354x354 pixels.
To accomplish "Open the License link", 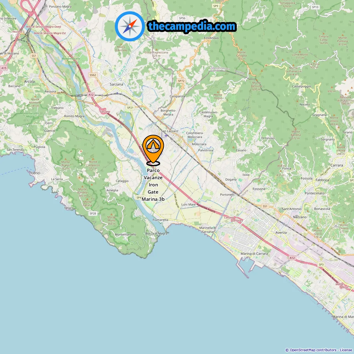I will point(346,350).
